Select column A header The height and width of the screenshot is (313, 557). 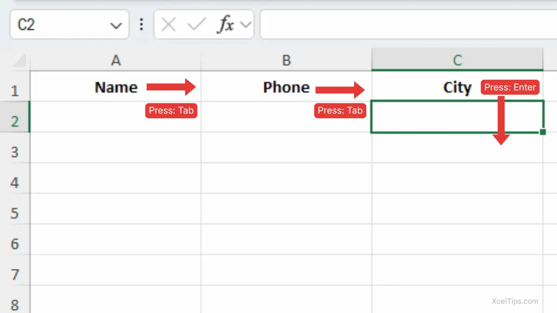tap(116, 61)
